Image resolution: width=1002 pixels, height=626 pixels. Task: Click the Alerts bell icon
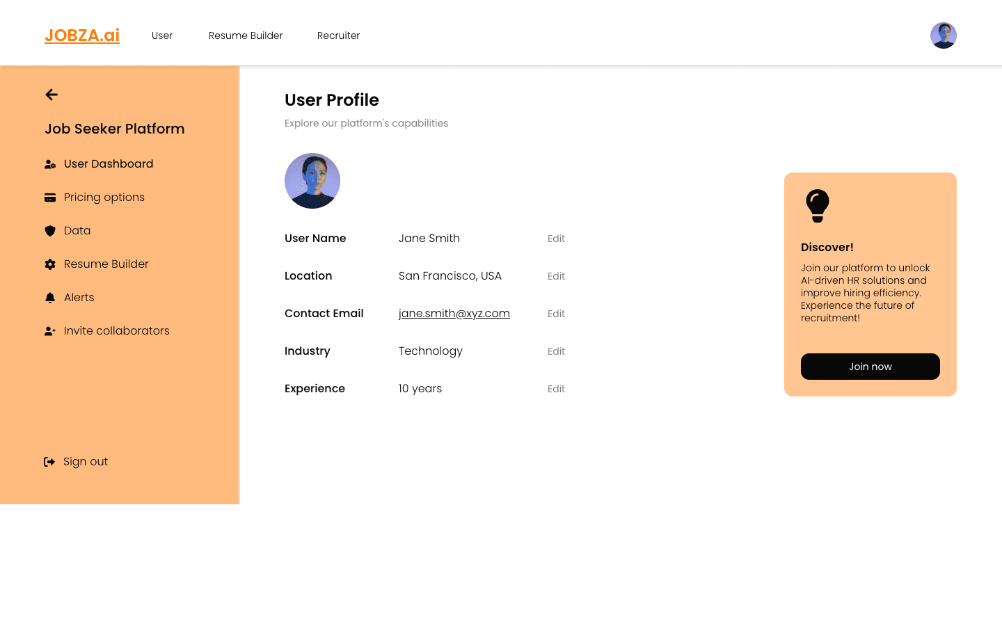(50, 298)
